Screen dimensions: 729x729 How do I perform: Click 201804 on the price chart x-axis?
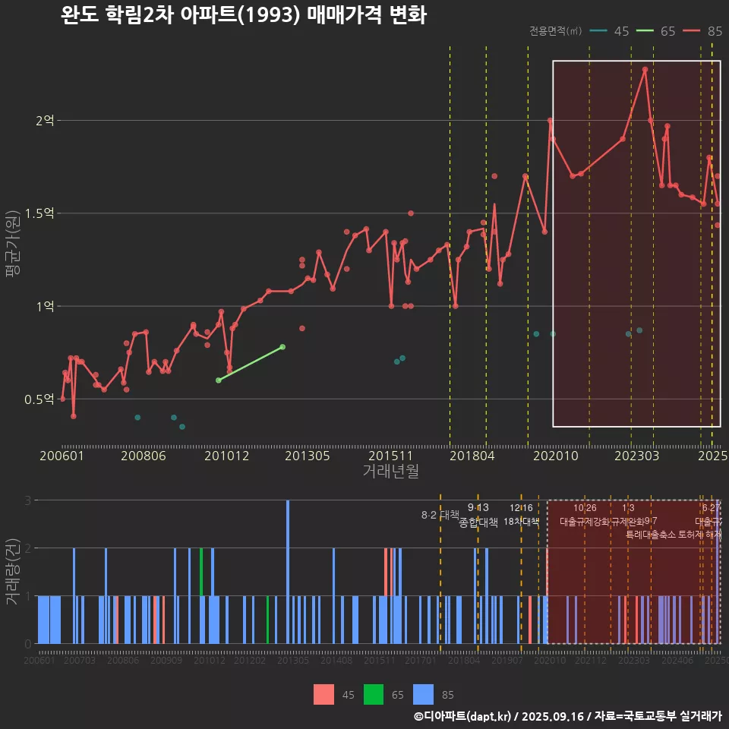click(472, 456)
